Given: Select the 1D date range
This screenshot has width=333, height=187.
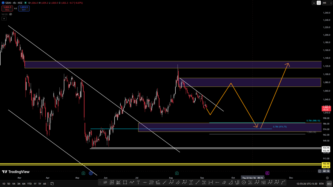Looking at the screenshot, I should point(4,184).
